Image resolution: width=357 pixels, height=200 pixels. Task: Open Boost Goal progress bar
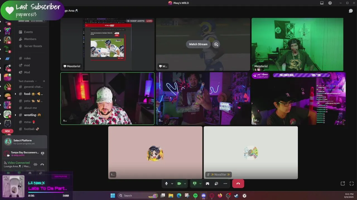coord(31,21)
